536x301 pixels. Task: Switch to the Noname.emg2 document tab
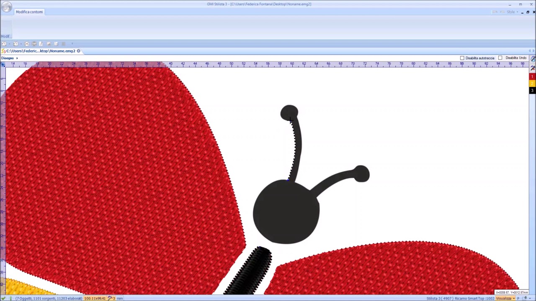pos(41,51)
